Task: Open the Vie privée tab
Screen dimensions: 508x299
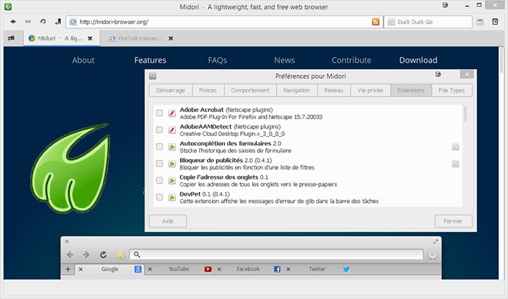Action: [370, 90]
